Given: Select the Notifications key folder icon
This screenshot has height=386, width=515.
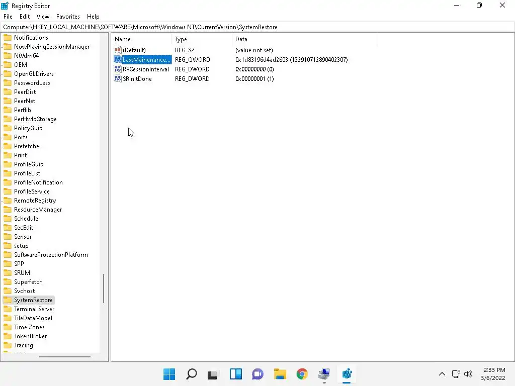Looking at the screenshot, I should pos(8,37).
